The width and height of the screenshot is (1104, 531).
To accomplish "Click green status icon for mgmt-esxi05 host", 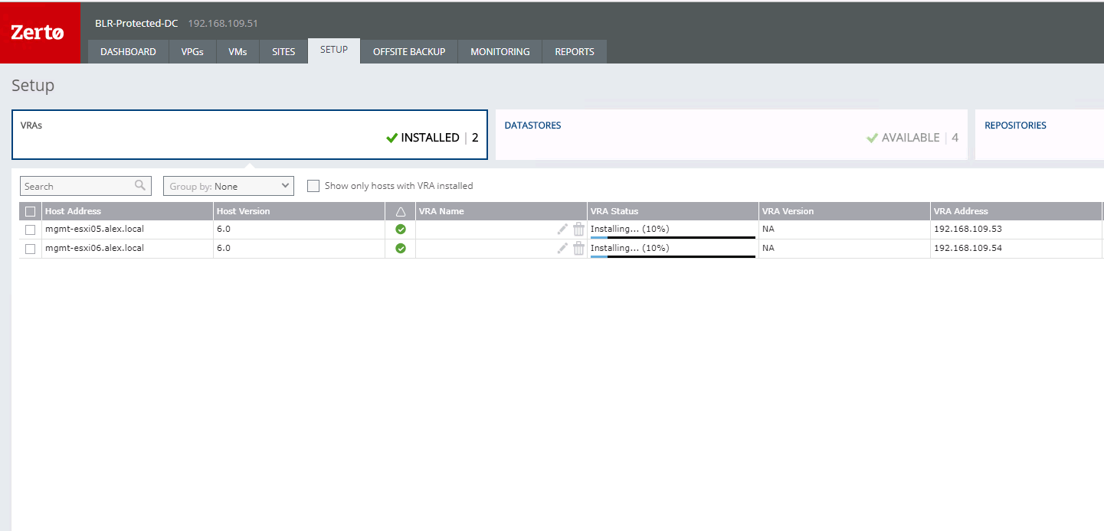I will tap(400, 229).
